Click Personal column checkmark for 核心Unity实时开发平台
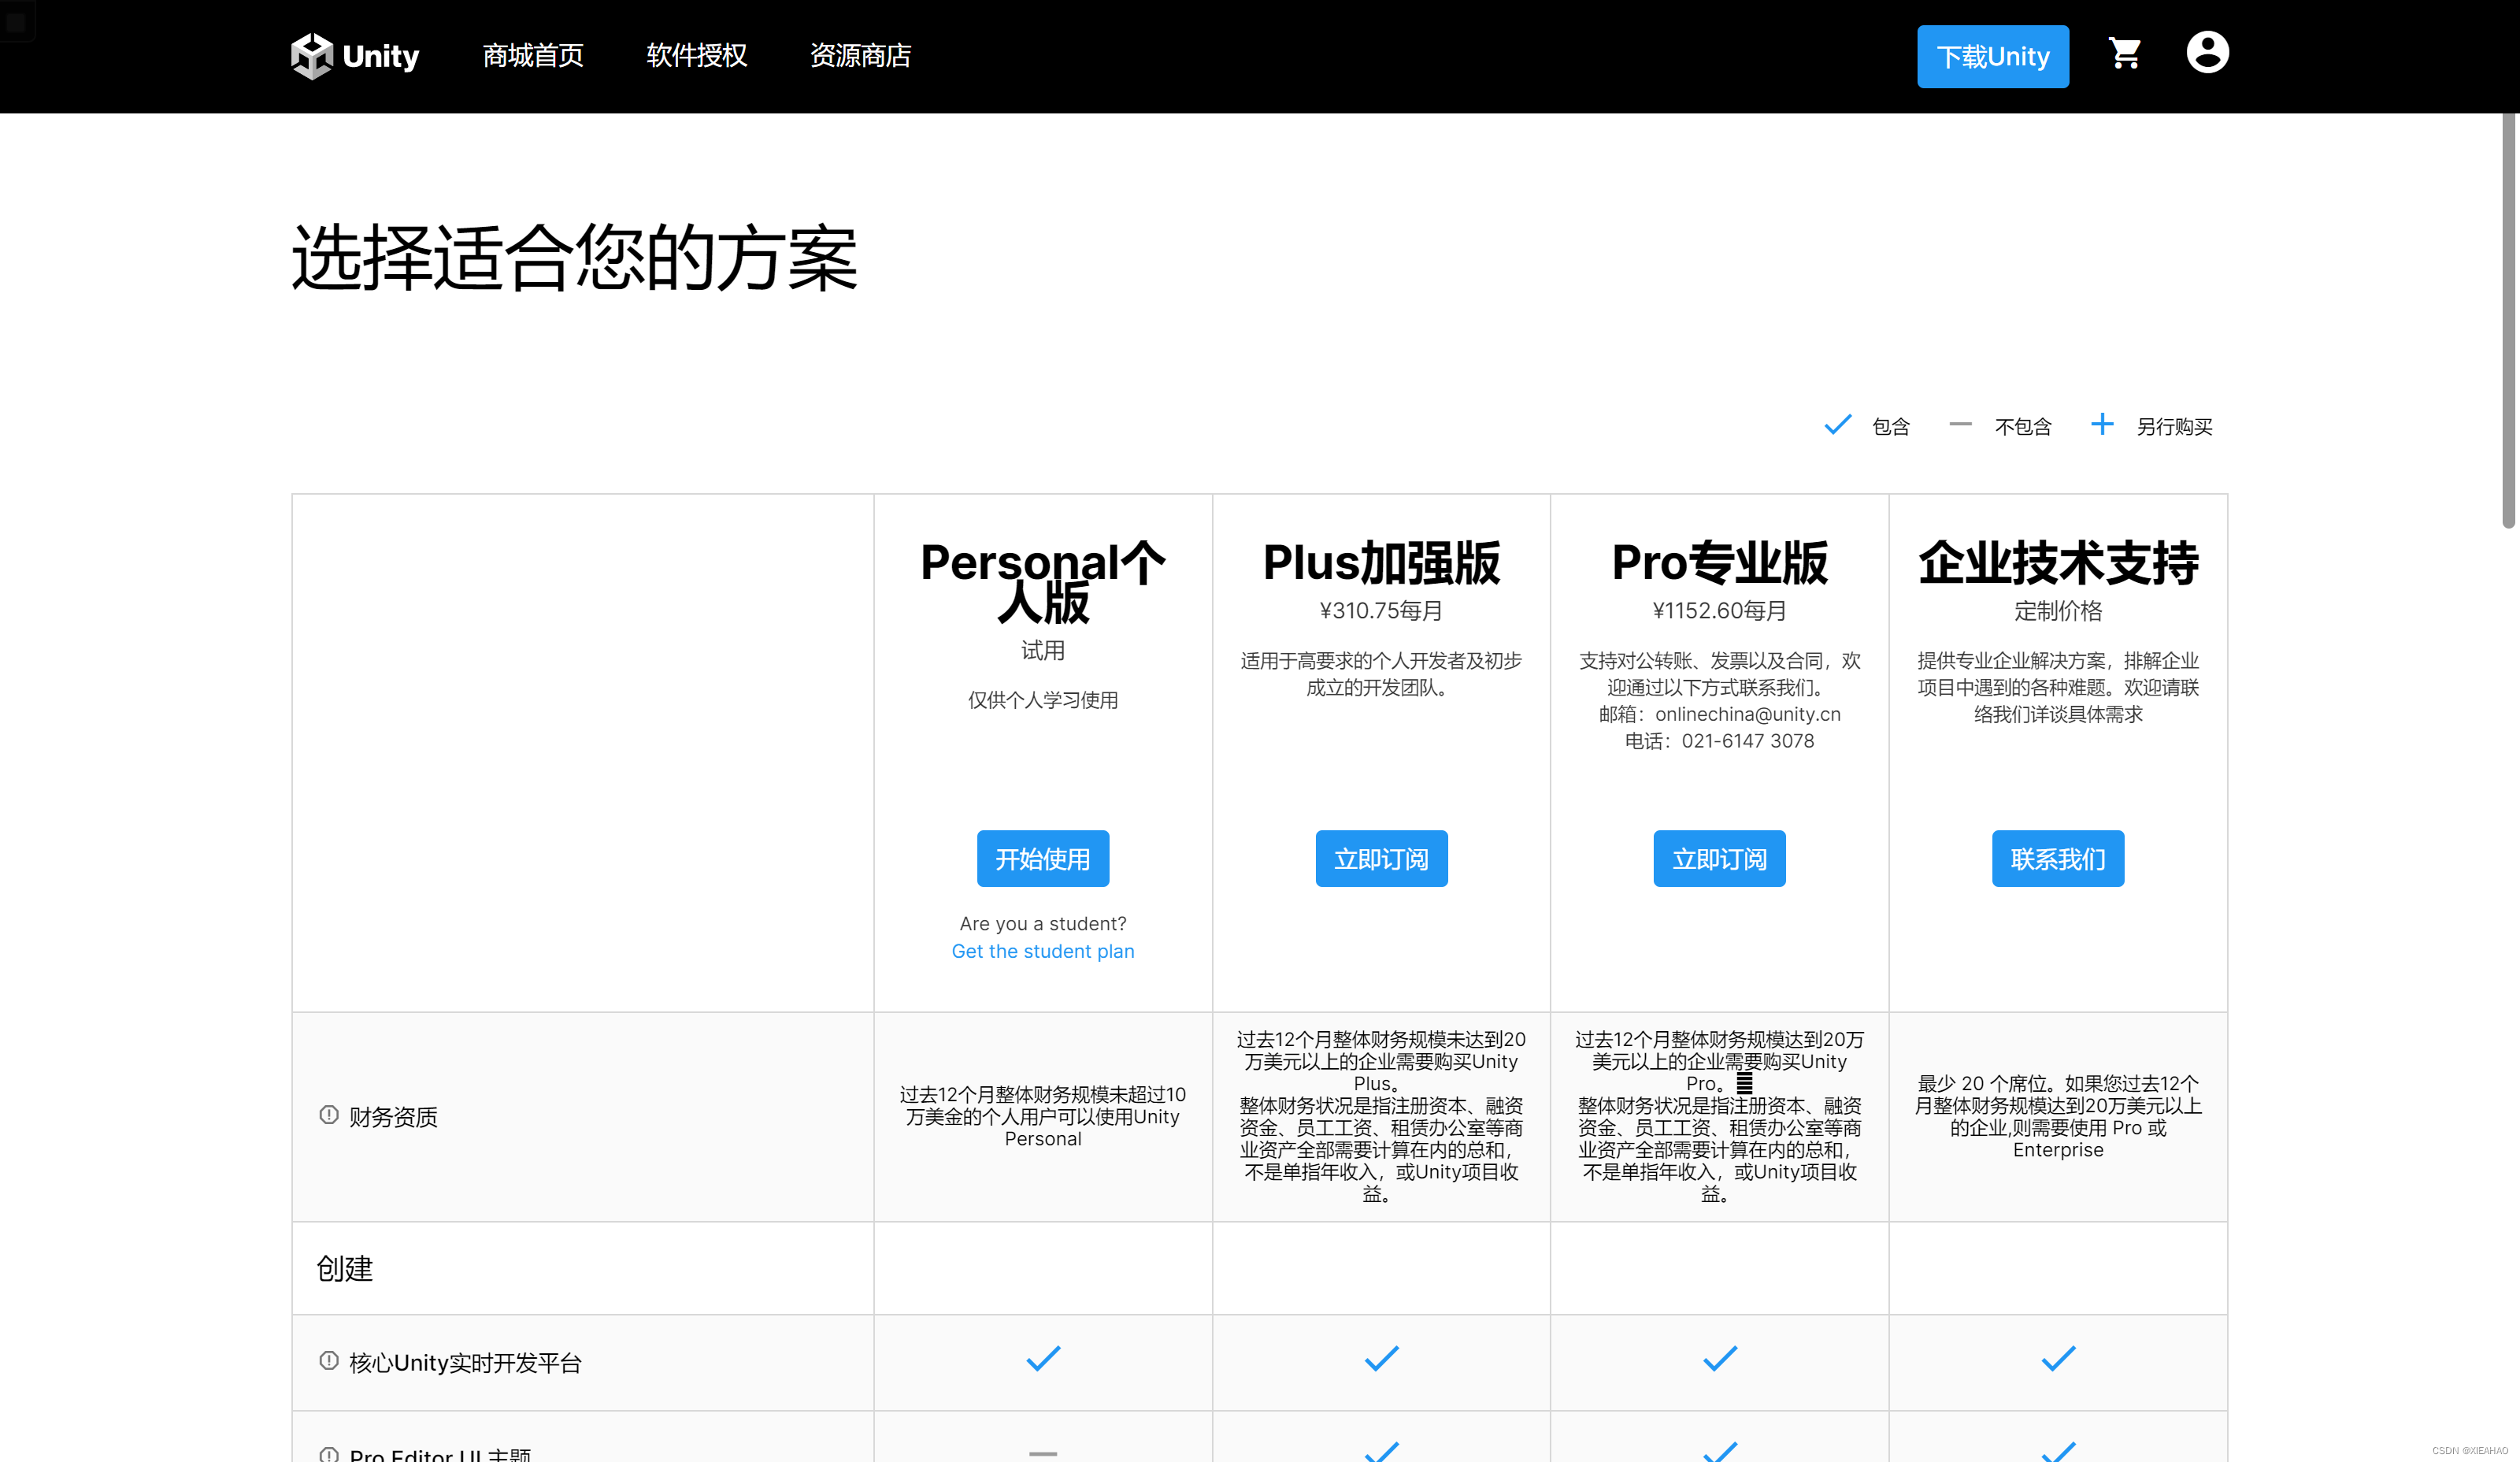 coord(1042,1359)
